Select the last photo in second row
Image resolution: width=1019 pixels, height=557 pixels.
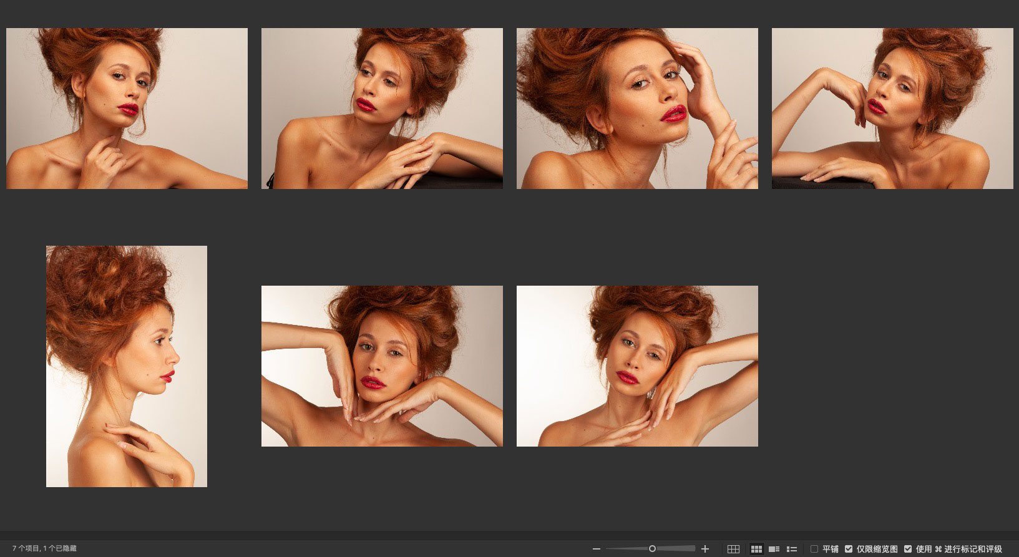click(637, 366)
